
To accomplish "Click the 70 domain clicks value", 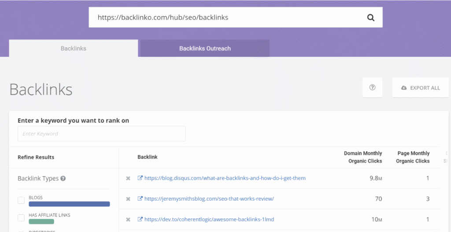I will tap(378, 199).
